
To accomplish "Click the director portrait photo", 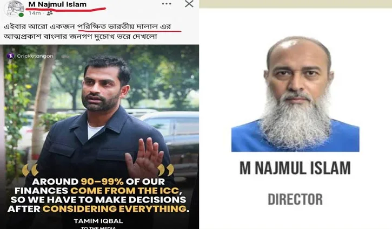I will tap(295, 94).
